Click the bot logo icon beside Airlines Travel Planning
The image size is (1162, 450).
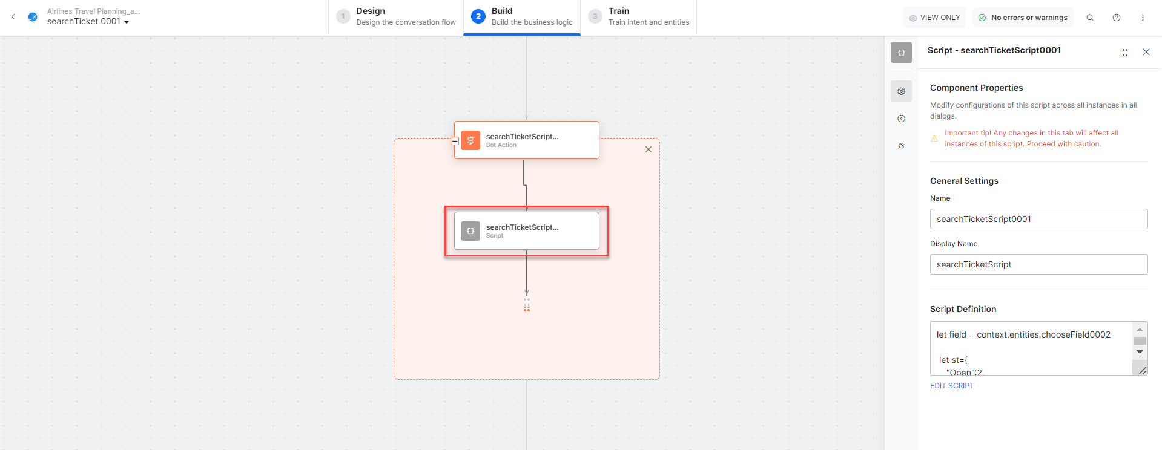pyautogui.click(x=33, y=17)
